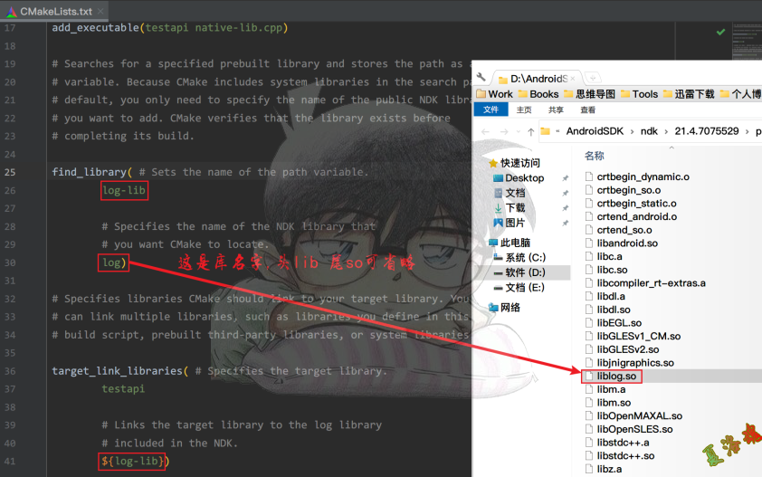Image resolution: width=762 pixels, height=477 pixels.
Task: Close the CMakeLists.txt tab
Action: [100, 11]
